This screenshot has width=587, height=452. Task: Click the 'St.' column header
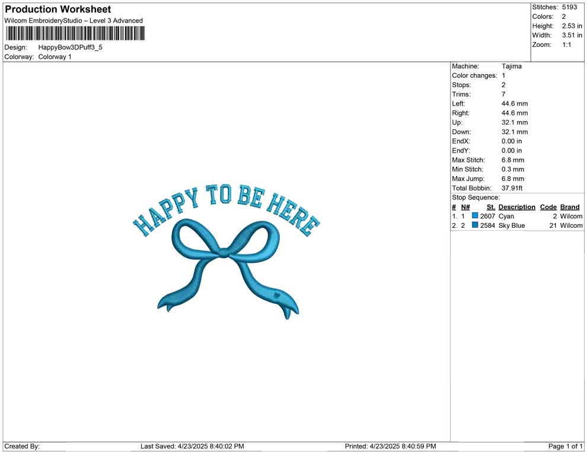coord(491,206)
